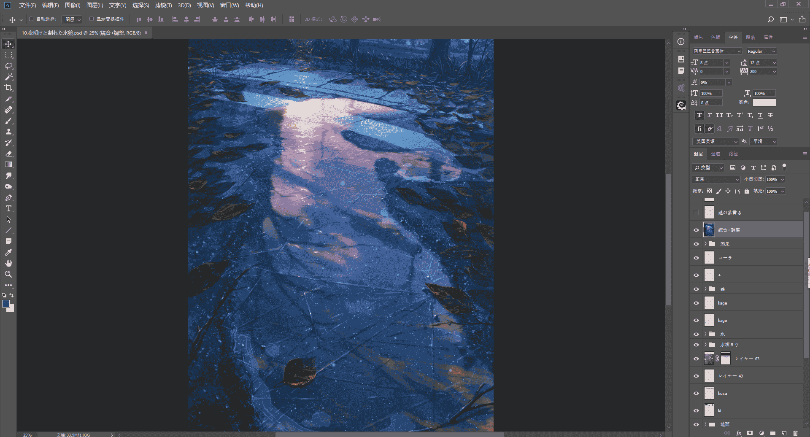Screen dimensions: 810x437
Task: Select the Hand tool
Action: tap(8, 263)
